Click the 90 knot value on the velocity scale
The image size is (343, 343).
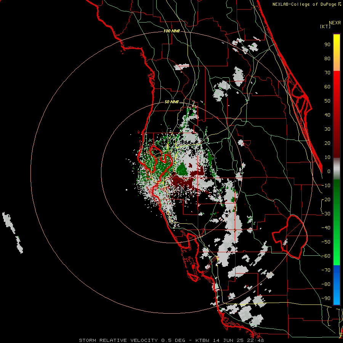[327, 45]
